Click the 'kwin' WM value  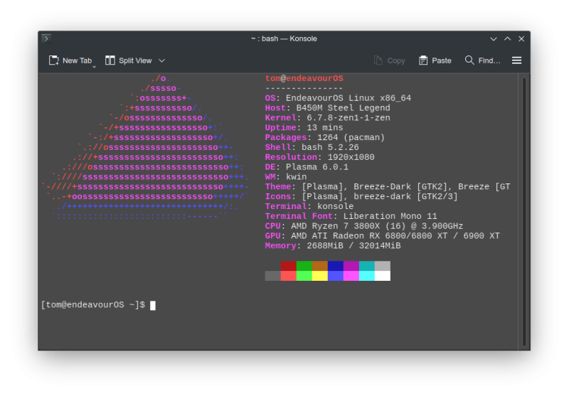tap(297, 177)
